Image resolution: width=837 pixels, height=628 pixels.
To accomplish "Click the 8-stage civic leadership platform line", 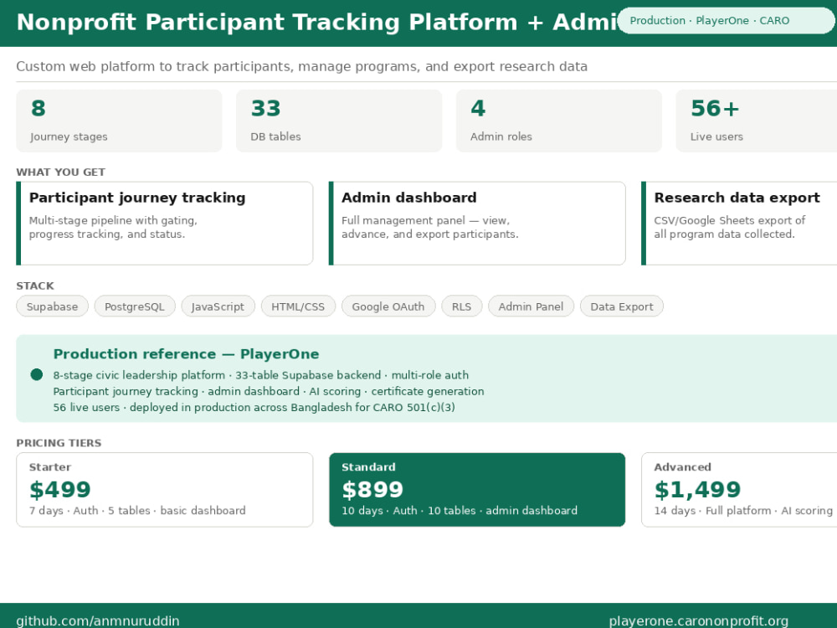I will pyautogui.click(x=260, y=375).
